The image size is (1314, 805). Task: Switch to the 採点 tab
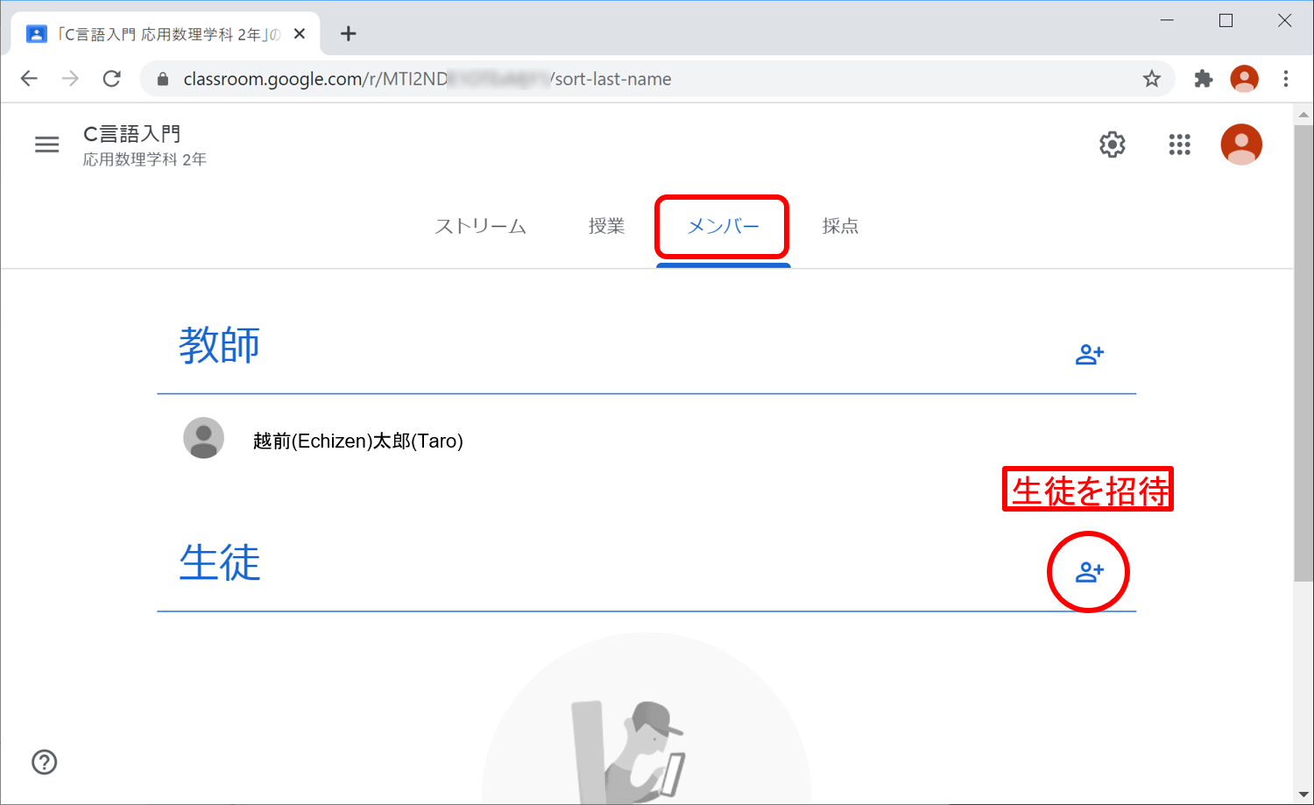840,226
